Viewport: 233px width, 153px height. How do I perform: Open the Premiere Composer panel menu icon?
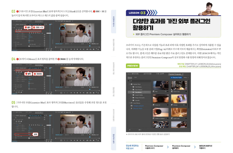(x=183, y=74)
